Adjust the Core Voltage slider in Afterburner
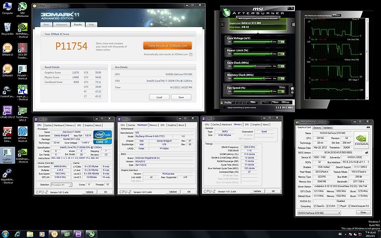 point(252,42)
